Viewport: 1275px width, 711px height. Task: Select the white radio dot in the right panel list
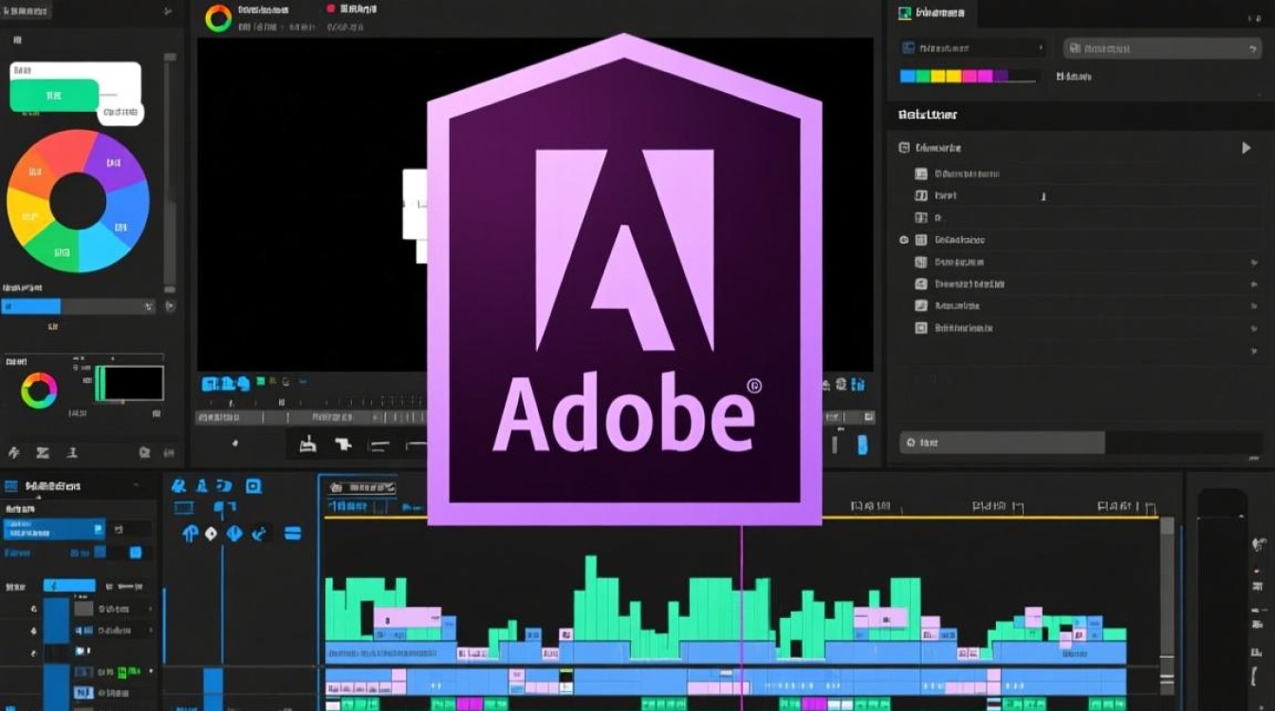(x=904, y=240)
